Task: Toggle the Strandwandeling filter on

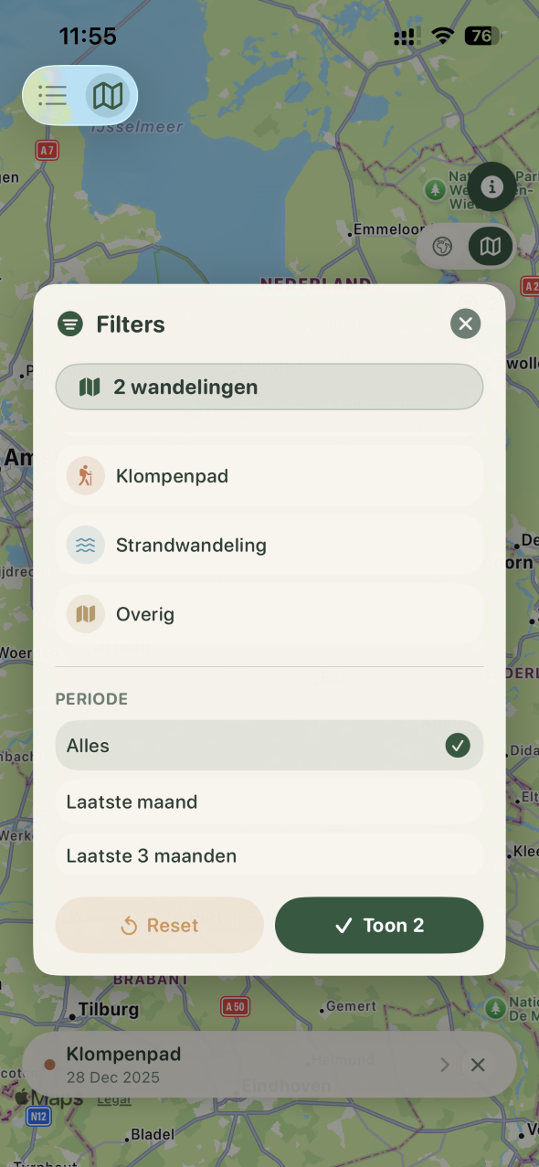Action: (x=269, y=545)
